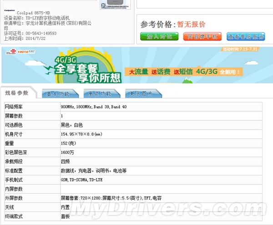Click the 可选颜色 row label
The height and width of the screenshot is (225, 273).
14,125
